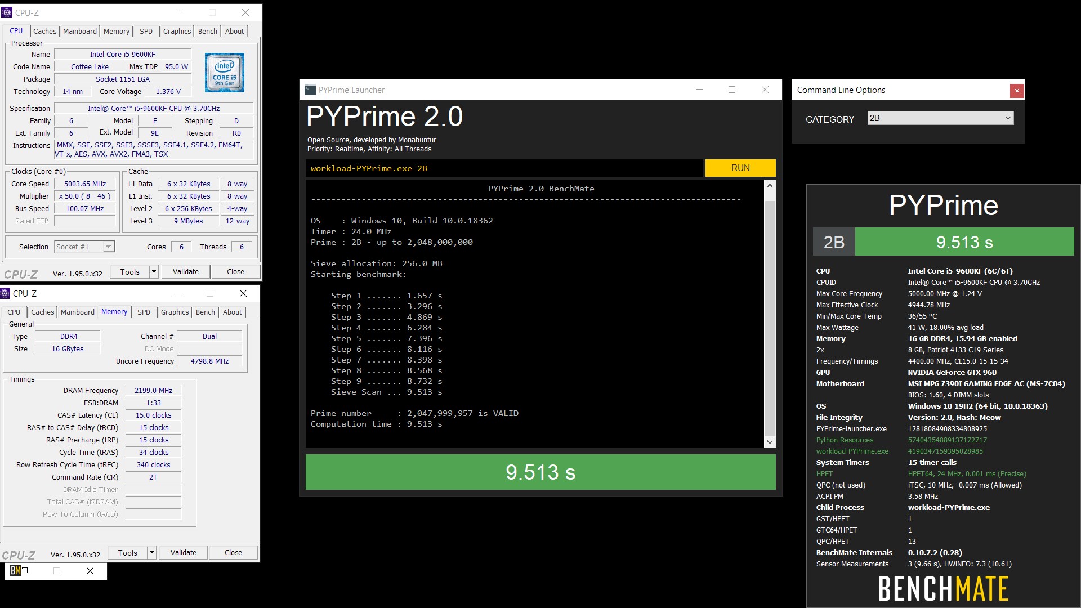Minimize the PYPrime Launcher window

click(x=699, y=90)
